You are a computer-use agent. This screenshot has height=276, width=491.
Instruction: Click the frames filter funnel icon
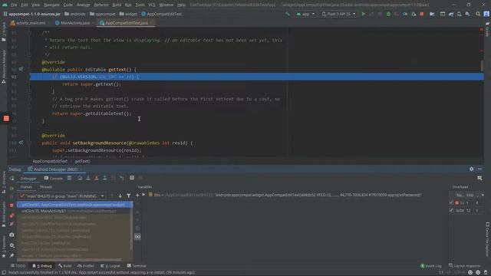pos(128,196)
